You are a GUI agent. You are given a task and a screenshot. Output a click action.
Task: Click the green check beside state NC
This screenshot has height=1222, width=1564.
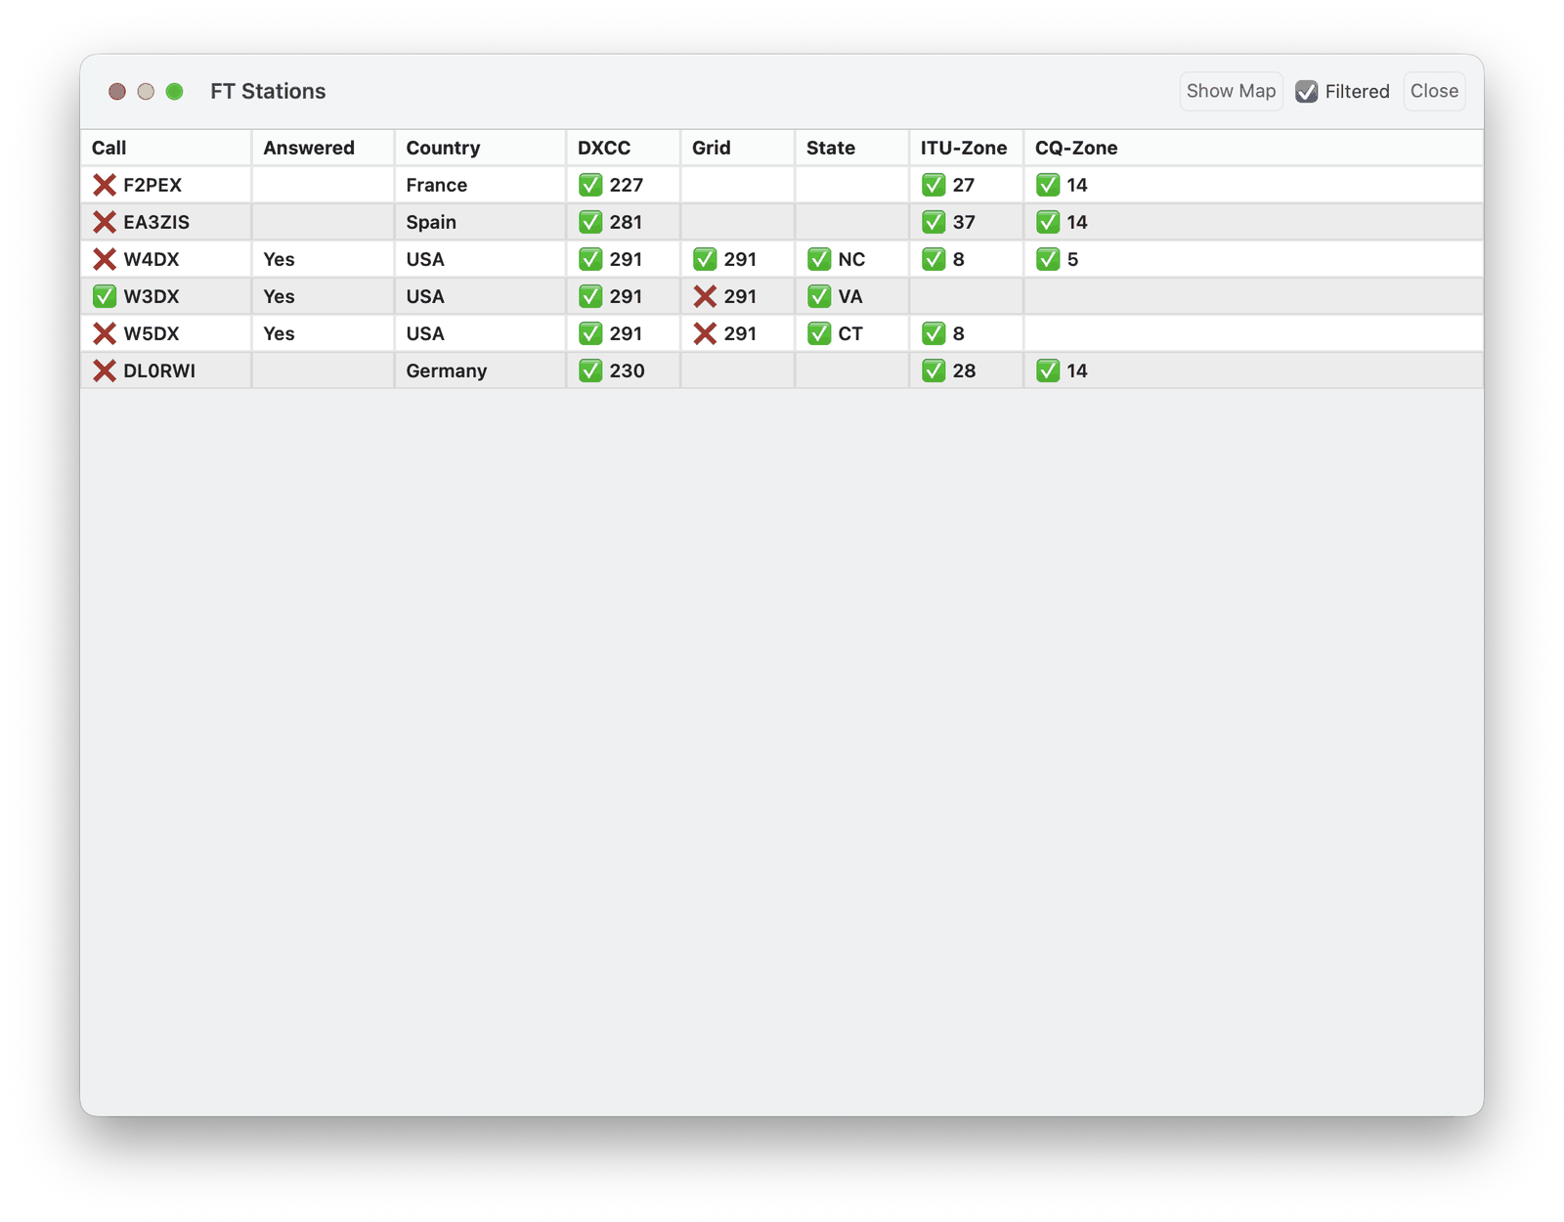point(819,259)
